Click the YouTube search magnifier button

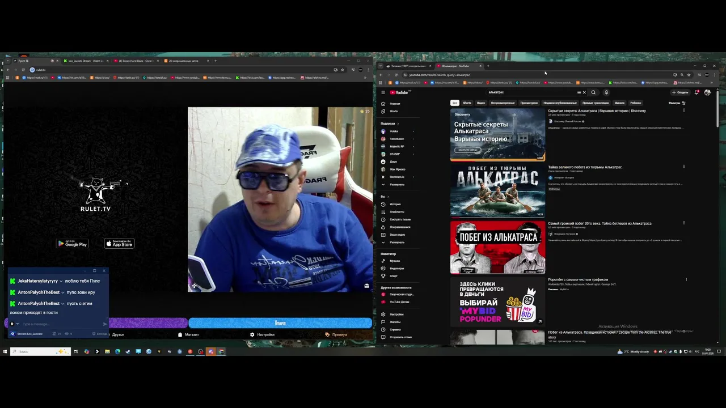tap(593, 92)
